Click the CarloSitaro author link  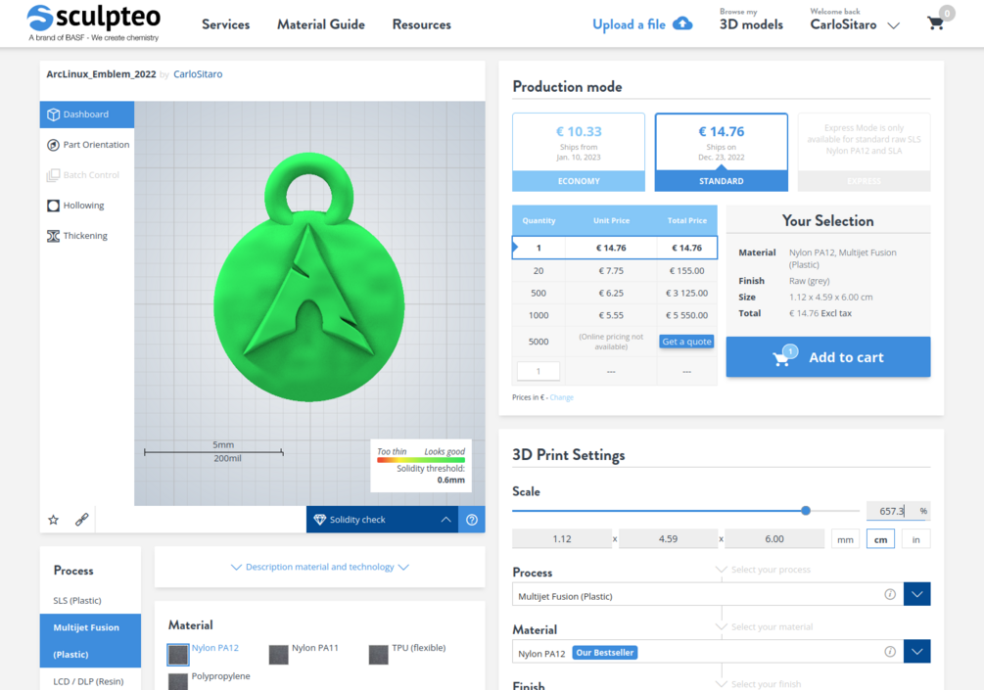coord(198,74)
